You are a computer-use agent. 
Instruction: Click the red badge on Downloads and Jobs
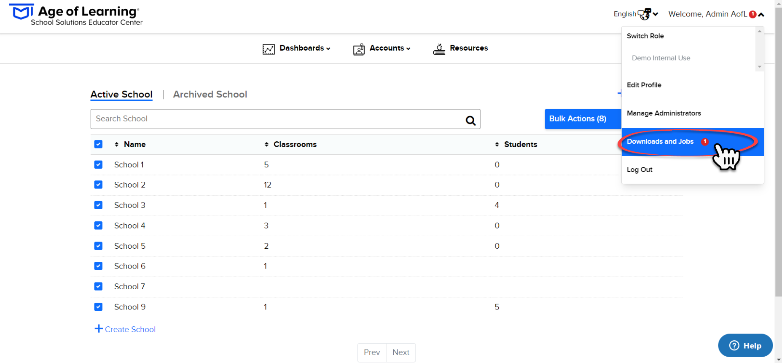tap(705, 142)
